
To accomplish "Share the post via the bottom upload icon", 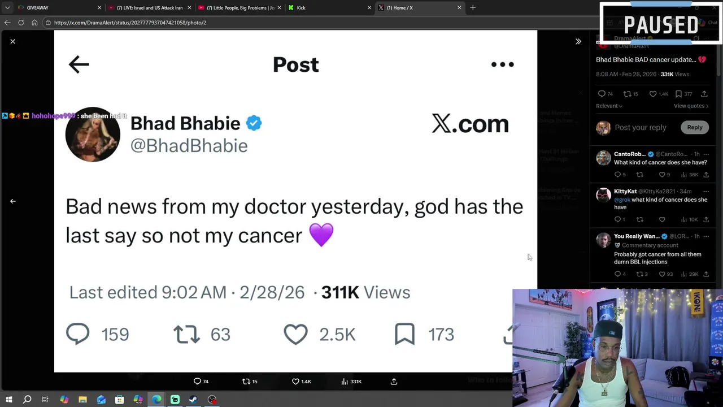I will point(394,382).
